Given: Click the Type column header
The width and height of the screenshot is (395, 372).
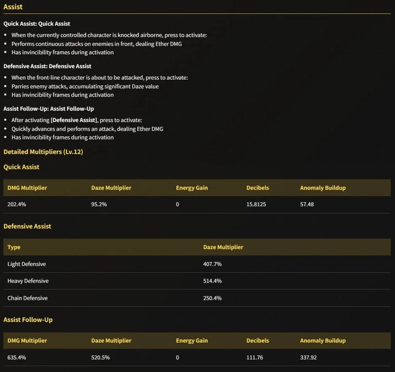Looking at the screenshot, I should (x=14, y=247).
